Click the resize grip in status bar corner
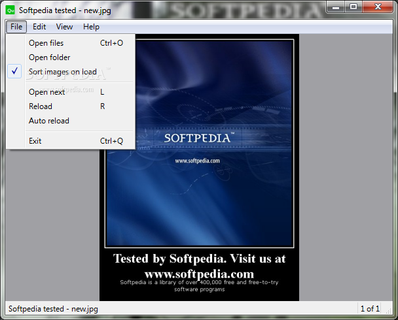The height and width of the screenshot is (320, 398). pyautogui.click(x=388, y=311)
